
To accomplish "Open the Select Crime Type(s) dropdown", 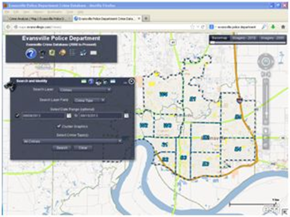I will [x=72, y=141].
